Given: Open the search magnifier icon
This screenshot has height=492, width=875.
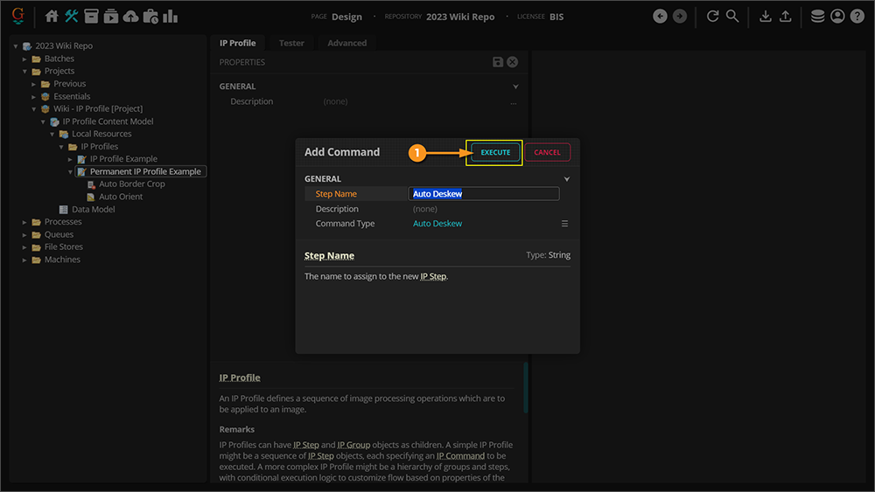Looking at the screenshot, I should (x=732, y=16).
